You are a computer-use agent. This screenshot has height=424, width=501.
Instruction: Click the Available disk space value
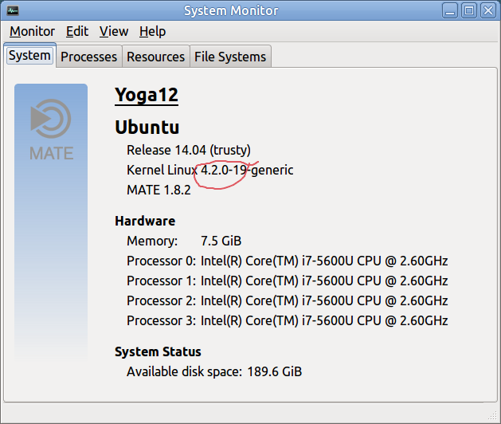pyautogui.click(x=275, y=372)
